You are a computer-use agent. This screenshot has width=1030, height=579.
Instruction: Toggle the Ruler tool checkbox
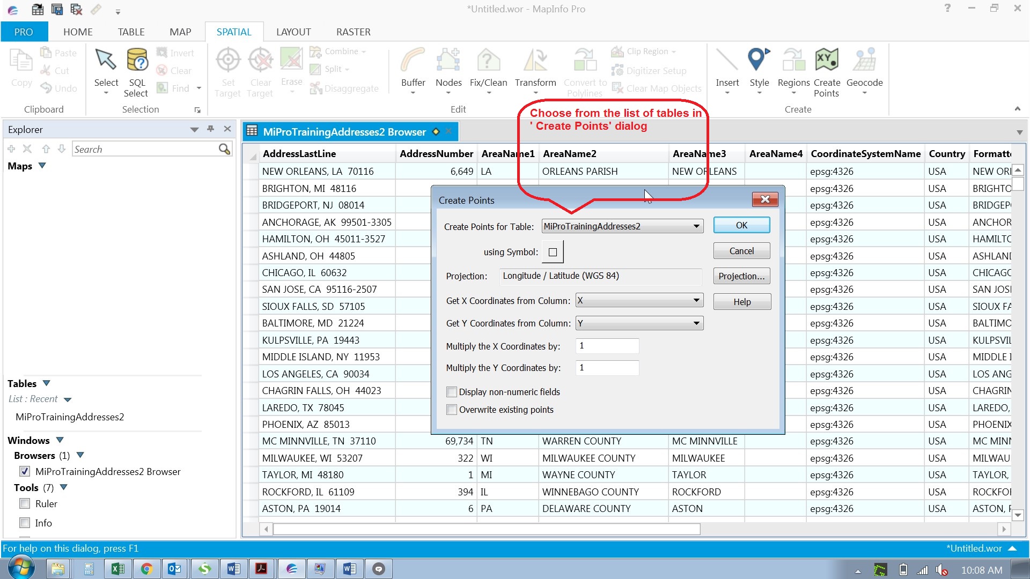[25, 503]
